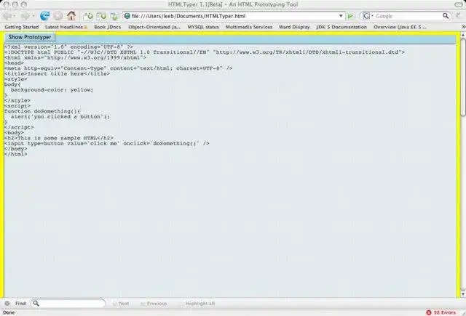Show more bookmarks with the overflow chevron
This screenshot has height=316, width=466.
click(463, 27)
